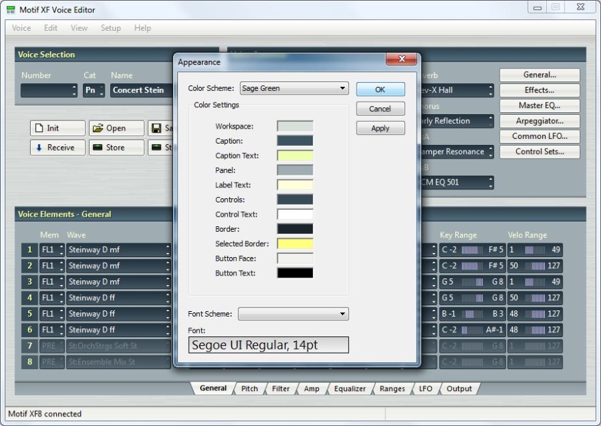
Task: Select voice element number 8
Action: [29, 362]
